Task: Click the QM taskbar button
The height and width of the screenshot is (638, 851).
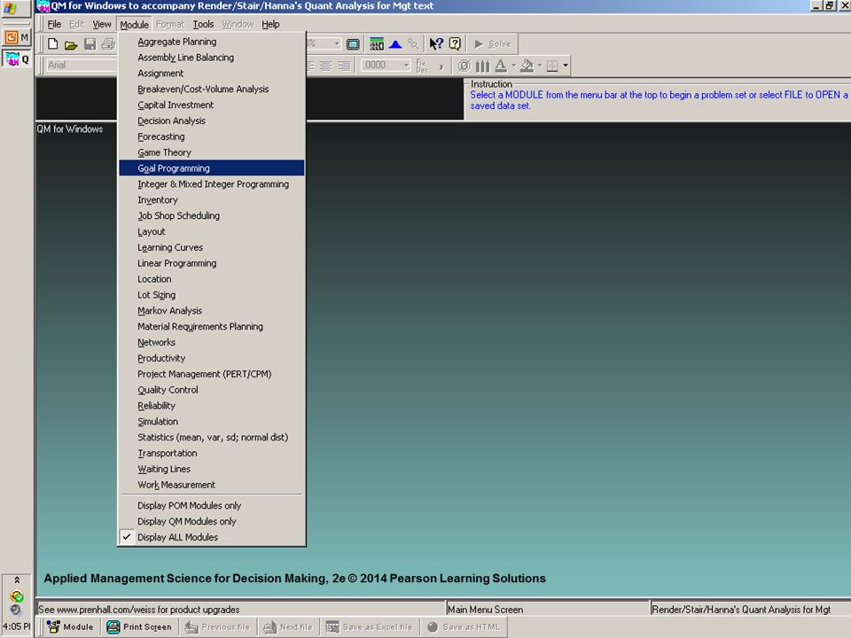Action: (17, 59)
